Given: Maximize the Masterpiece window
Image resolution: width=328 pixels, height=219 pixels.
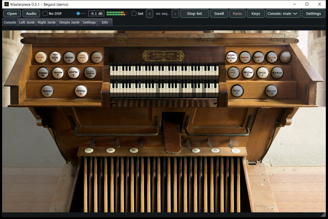Looking at the screenshot, I should point(307,4).
